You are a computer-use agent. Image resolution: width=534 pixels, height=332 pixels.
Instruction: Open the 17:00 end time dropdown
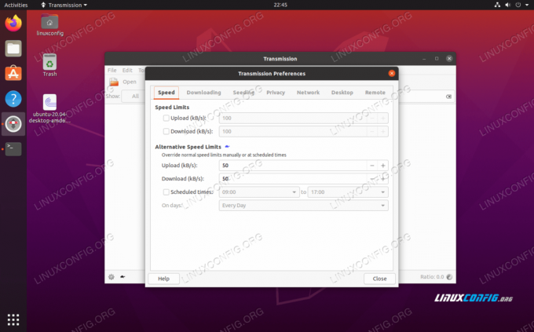pyautogui.click(x=348, y=192)
